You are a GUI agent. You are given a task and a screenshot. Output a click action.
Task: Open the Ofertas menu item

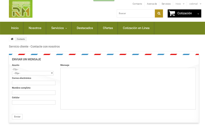[108, 28]
